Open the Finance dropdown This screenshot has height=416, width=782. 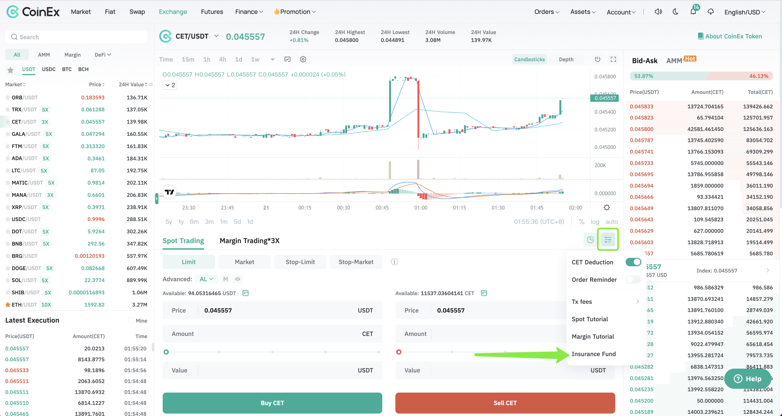click(249, 12)
